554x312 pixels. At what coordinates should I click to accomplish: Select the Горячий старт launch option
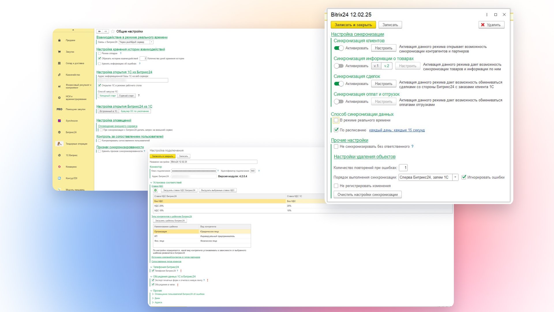pos(126,96)
